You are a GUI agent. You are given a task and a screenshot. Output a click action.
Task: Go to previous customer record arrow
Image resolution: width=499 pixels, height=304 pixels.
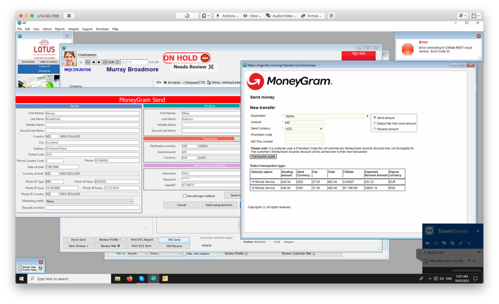94,62
